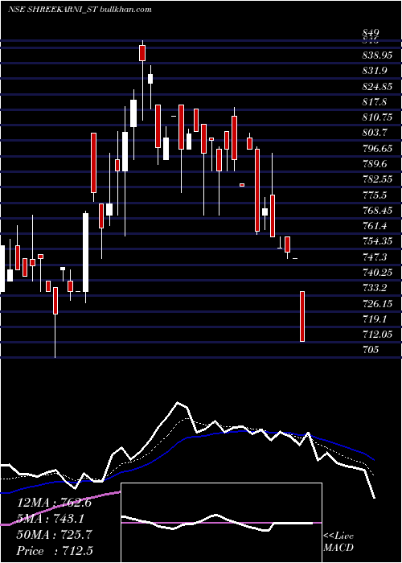Screen dimensions: 402x563
Task: Click the 782.55 price axis label
Action: pos(378,179)
